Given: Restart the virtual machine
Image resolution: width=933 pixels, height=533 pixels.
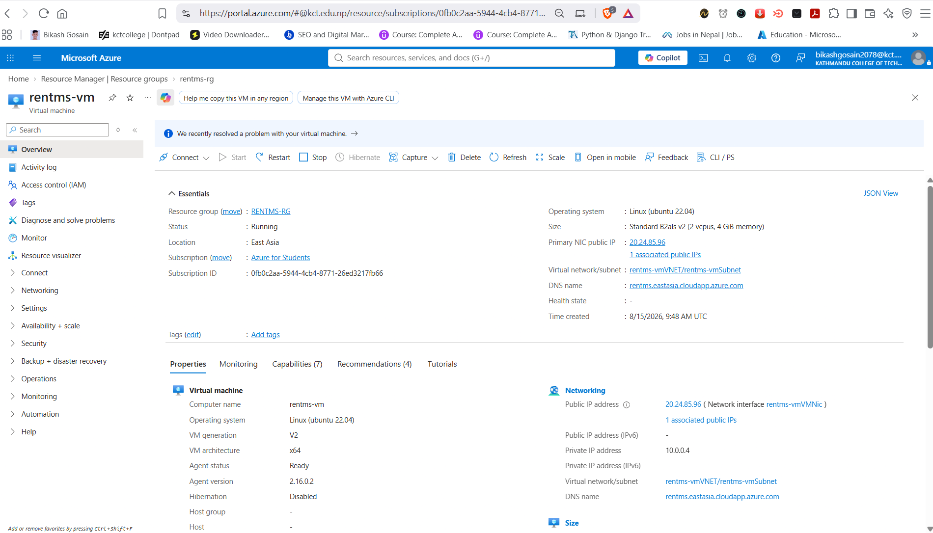Looking at the screenshot, I should [x=273, y=158].
